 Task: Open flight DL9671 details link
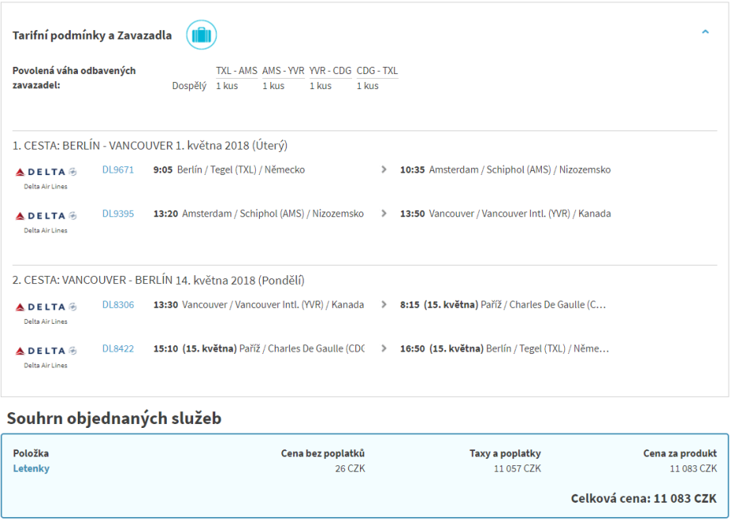point(118,169)
